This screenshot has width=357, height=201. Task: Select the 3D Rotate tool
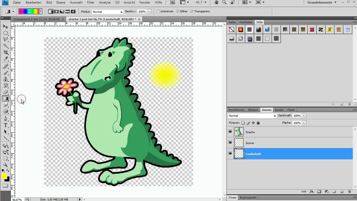tap(5, 146)
